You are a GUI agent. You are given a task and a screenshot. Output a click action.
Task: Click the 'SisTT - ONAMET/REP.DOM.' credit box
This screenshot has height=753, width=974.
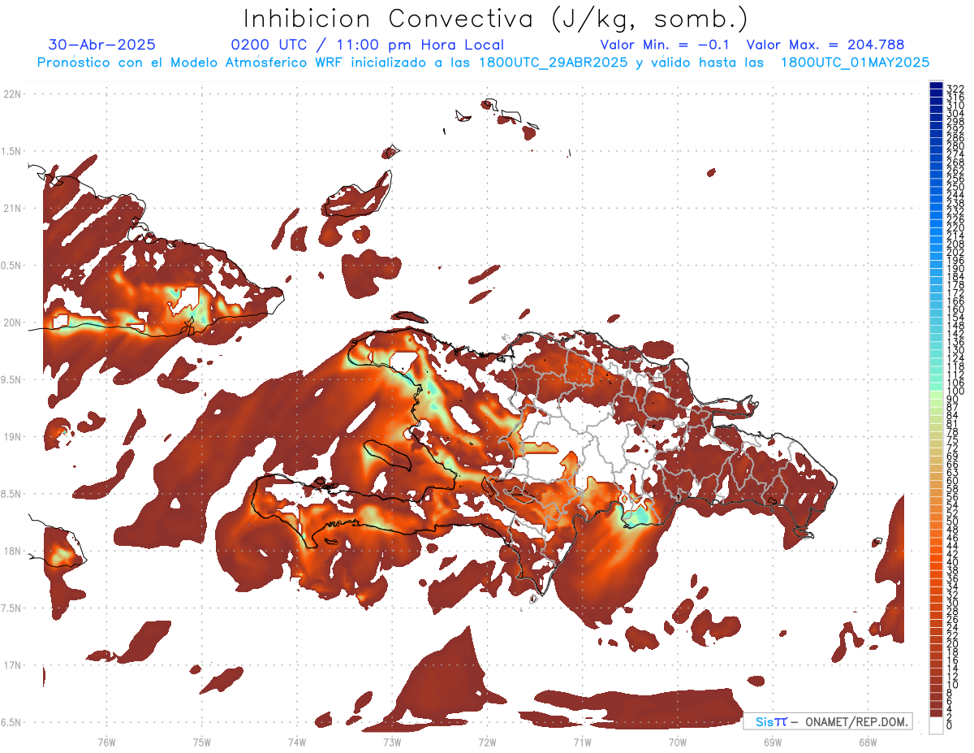pyautogui.click(x=827, y=721)
